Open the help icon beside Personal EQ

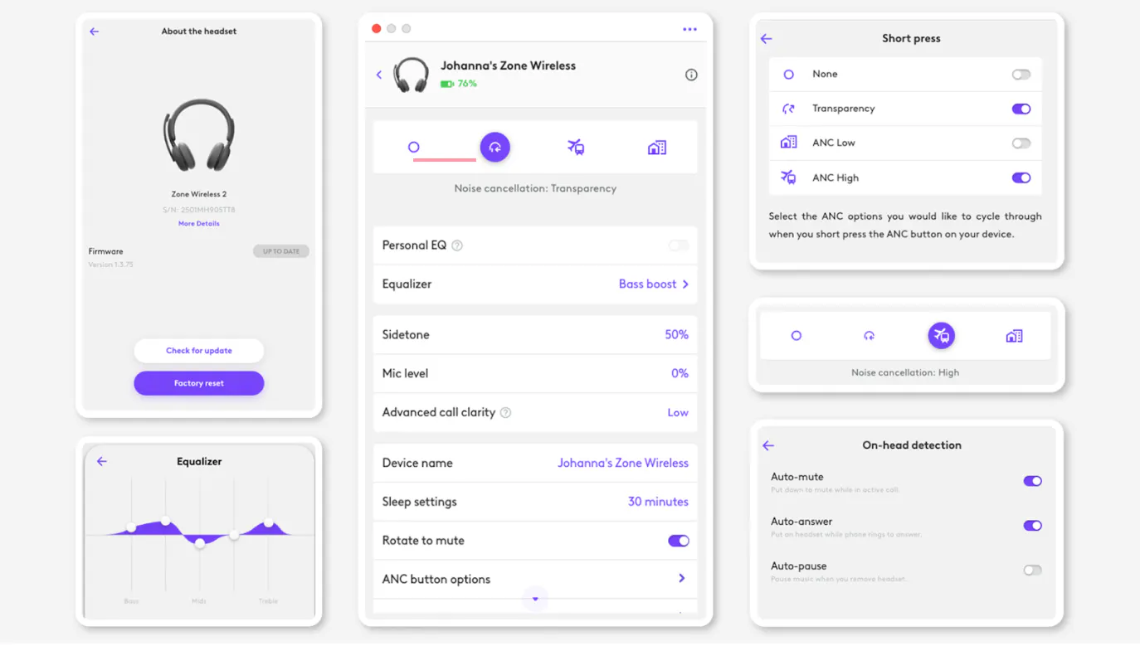pyautogui.click(x=457, y=245)
